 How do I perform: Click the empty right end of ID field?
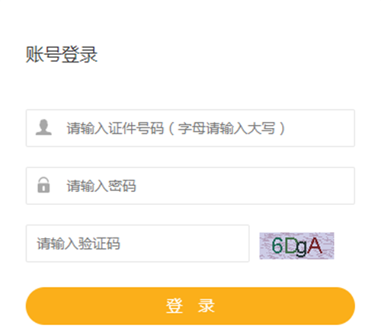pos(320,128)
